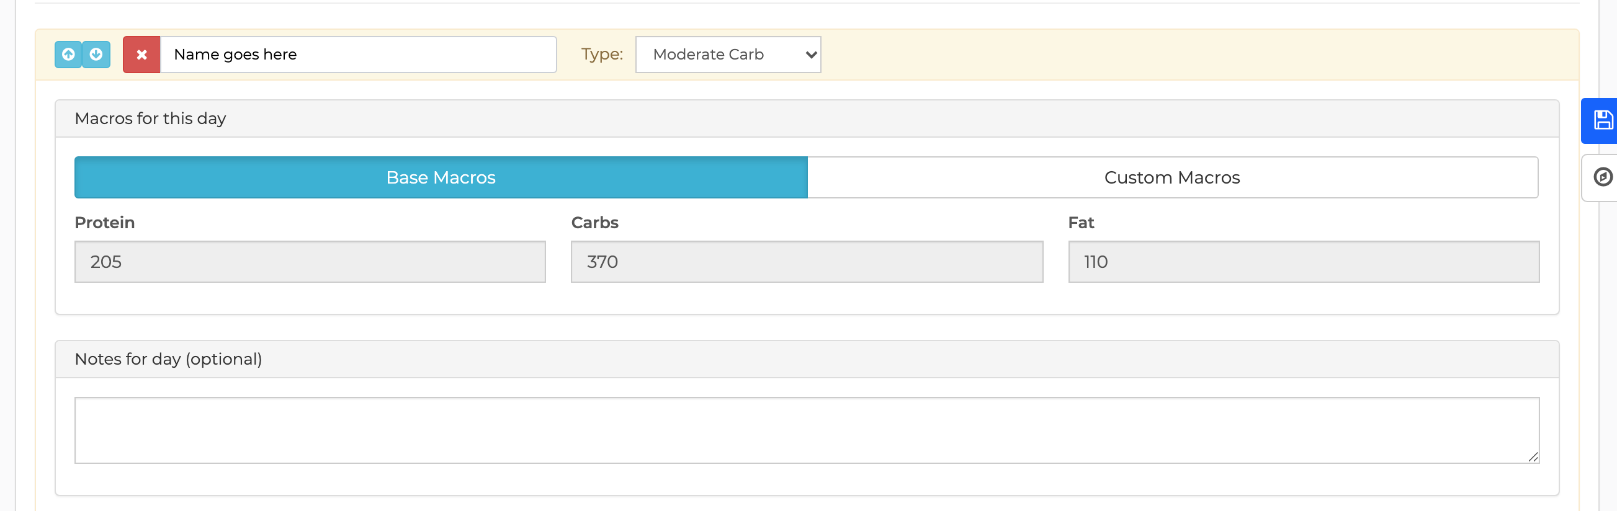Click the Protein label
The height and width of the screenshot is (511, 1617).
(104, 223)
